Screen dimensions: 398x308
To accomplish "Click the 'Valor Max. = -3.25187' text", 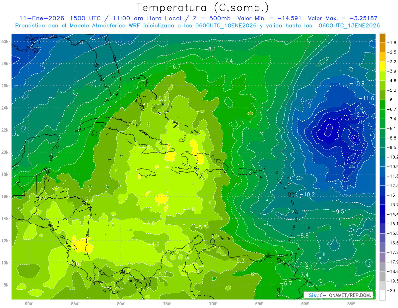I will tap(343, 18).
